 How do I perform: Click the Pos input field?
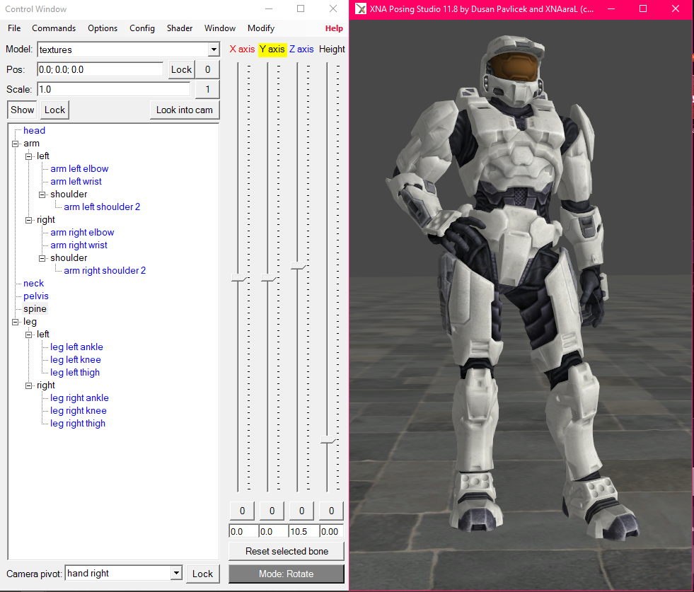pos(100,69)
